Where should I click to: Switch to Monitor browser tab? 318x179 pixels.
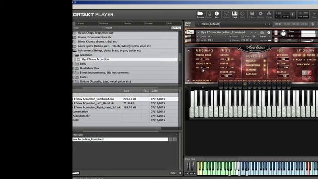pyautogui.click(x=127, y=23)
